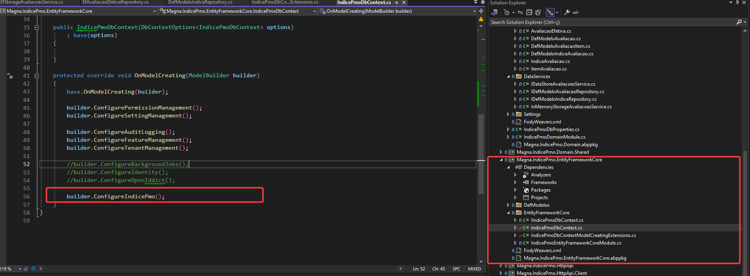Viewport: 750px width, 276px height.
Task: Click the split editor window icon
Action: click(x=481, y=11)
